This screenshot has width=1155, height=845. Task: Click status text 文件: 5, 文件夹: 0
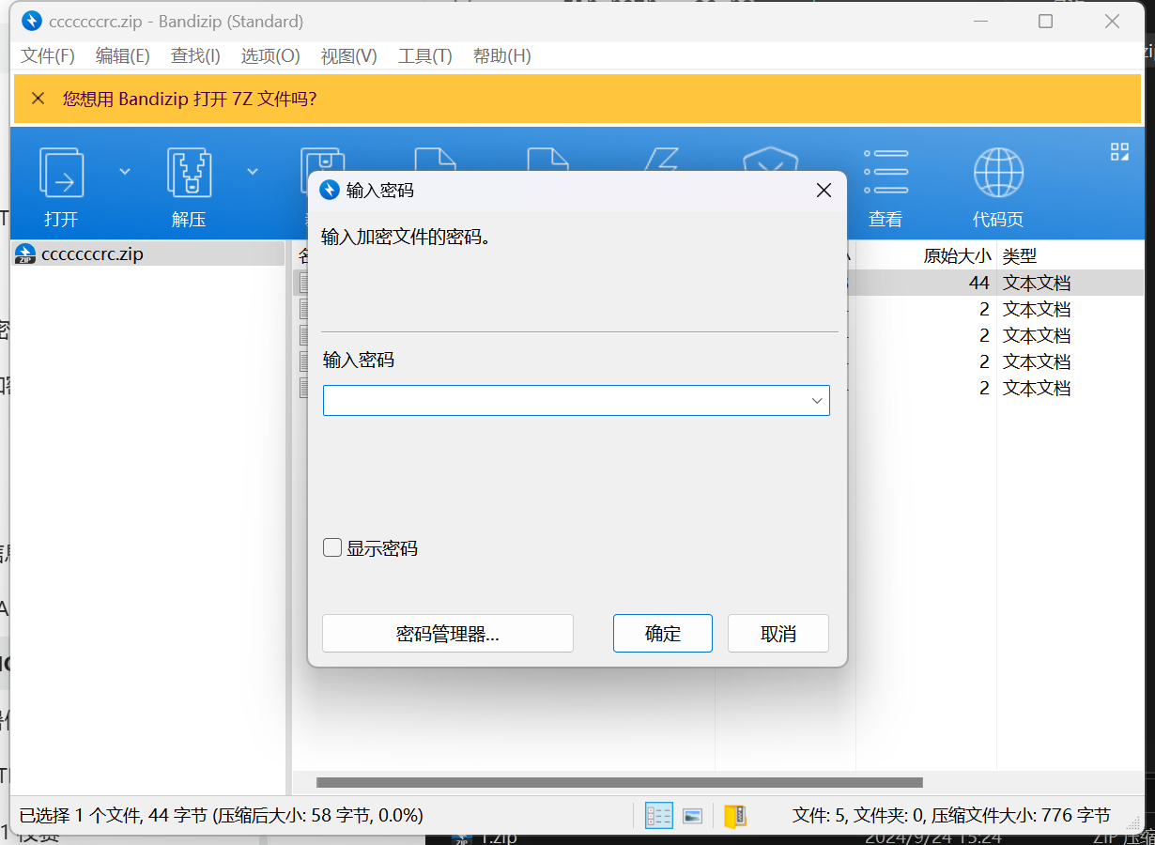click(858, 816)
